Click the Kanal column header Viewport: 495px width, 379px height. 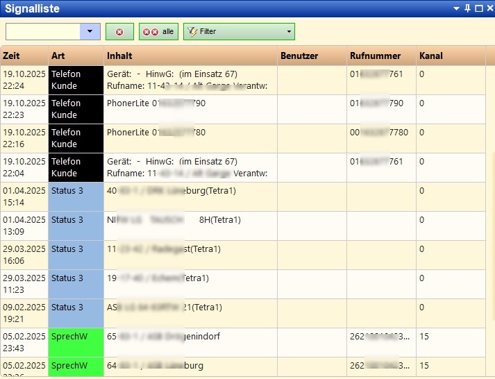point(450,56)
